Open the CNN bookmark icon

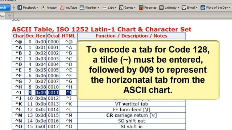(x=104, y=8)
